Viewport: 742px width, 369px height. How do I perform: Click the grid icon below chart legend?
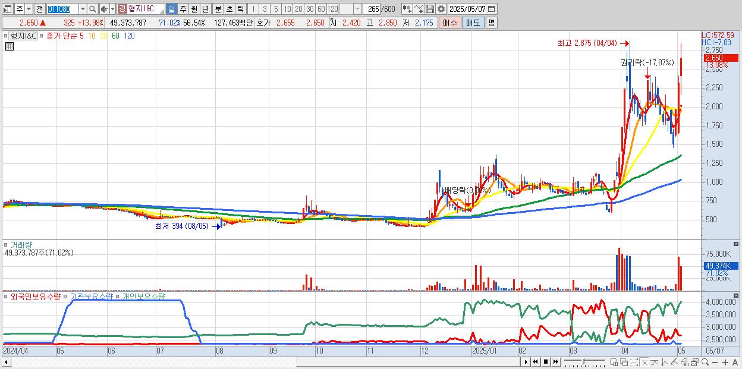point(10,46)
